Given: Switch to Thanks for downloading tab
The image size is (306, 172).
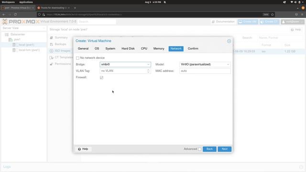Looking at the screenshot, I should point(54,8).
